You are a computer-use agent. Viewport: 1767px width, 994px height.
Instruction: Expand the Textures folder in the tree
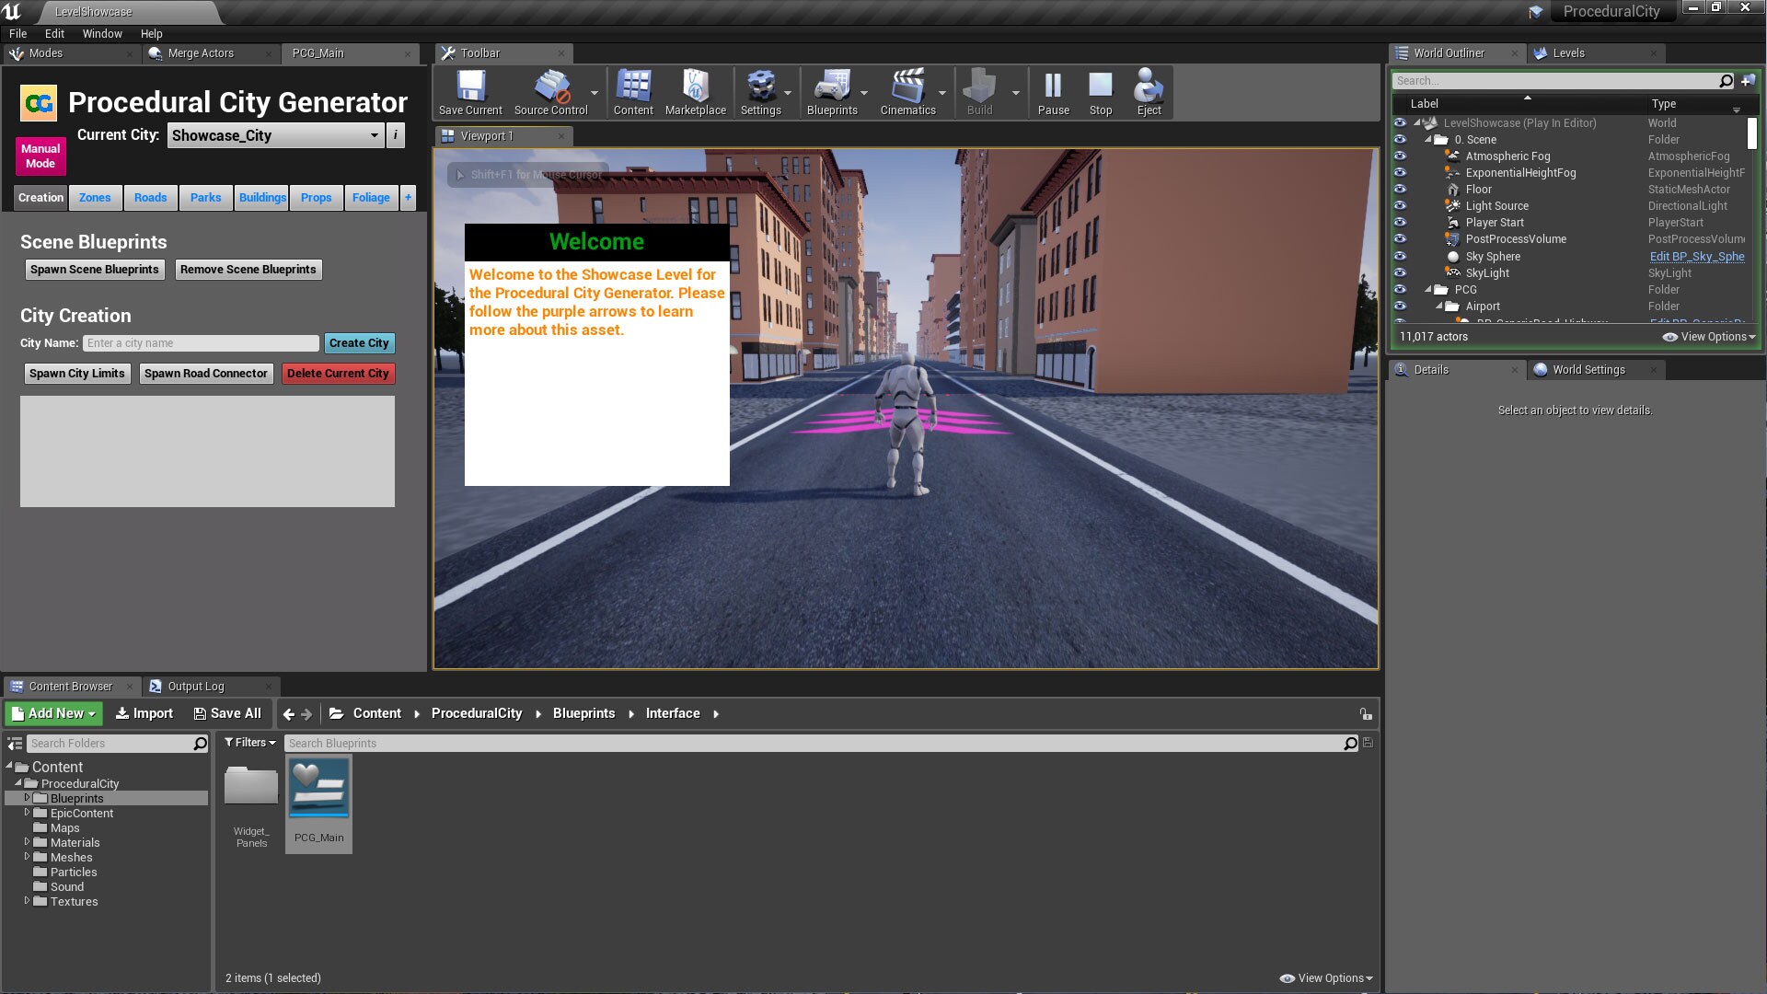point(27,901)
